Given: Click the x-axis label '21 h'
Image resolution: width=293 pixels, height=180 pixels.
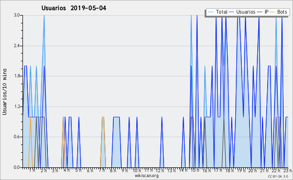Looking at the screenshot, I should coord(264,170).
